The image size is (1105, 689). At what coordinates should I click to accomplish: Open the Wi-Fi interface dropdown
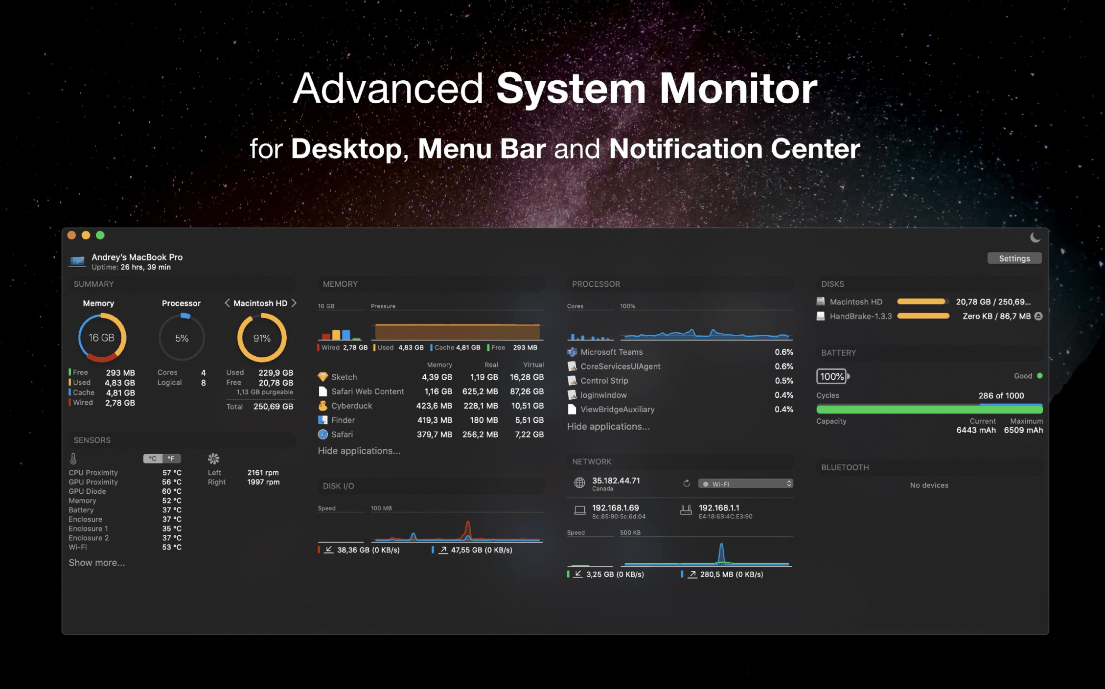tap(746, 483)
